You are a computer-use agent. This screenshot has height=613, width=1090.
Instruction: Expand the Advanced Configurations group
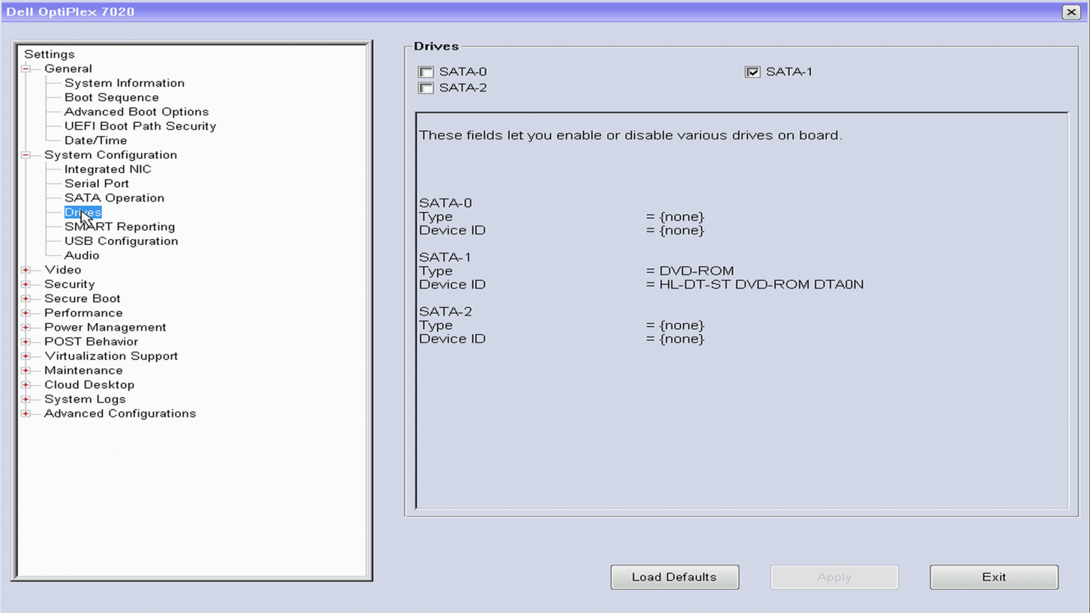[x=26, y=414]
